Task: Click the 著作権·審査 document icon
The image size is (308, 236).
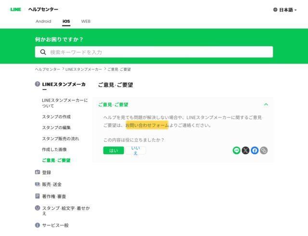Action: tap(38, 196)
